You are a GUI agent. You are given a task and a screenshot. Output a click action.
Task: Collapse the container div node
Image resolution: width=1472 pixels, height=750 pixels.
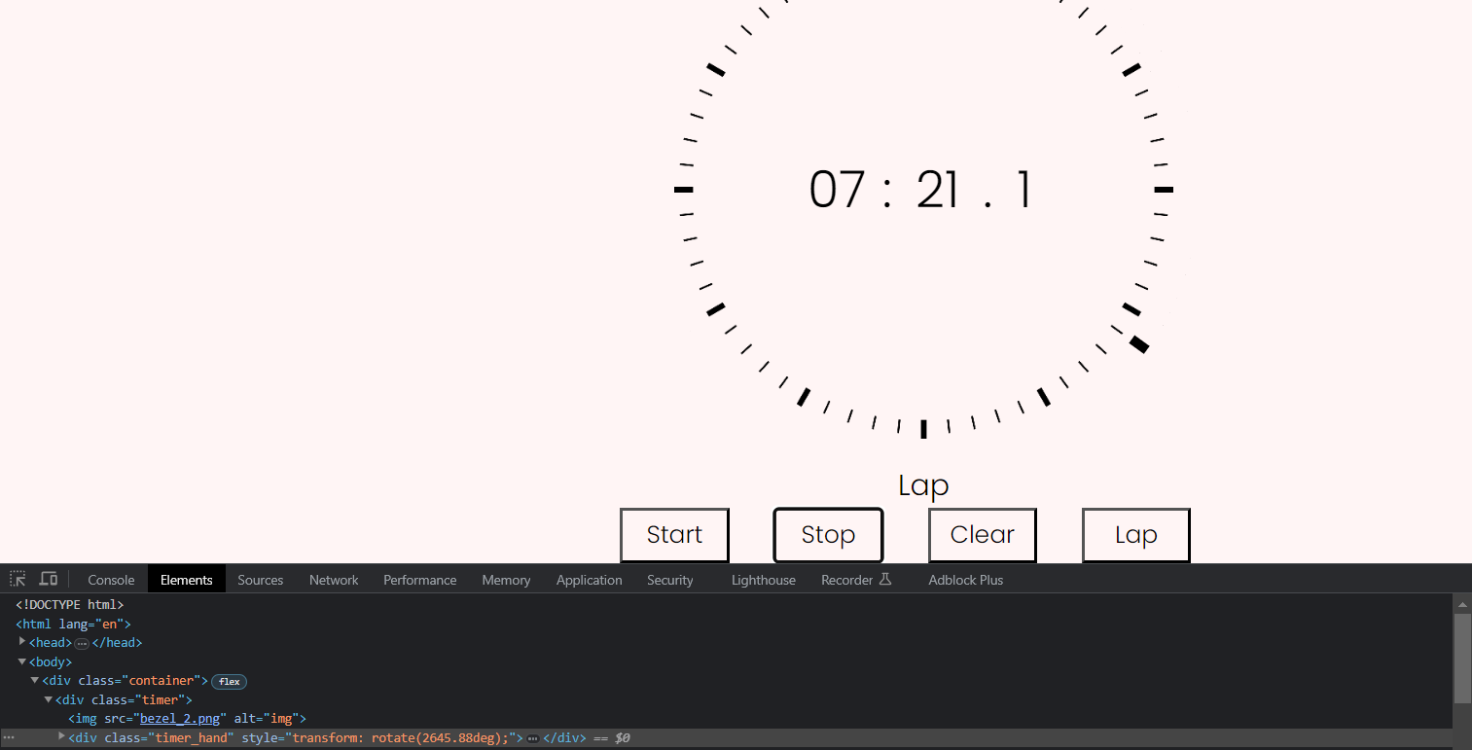click(x=35, y=680)
